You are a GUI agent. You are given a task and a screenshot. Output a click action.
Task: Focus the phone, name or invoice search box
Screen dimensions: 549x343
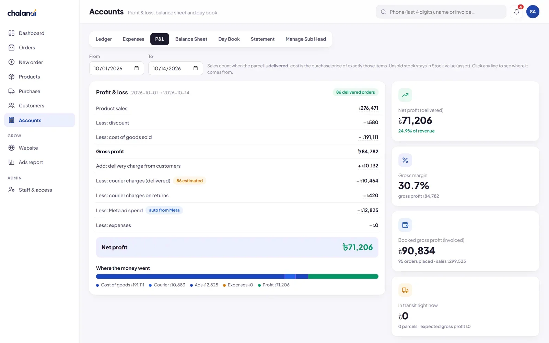[441, 12]
